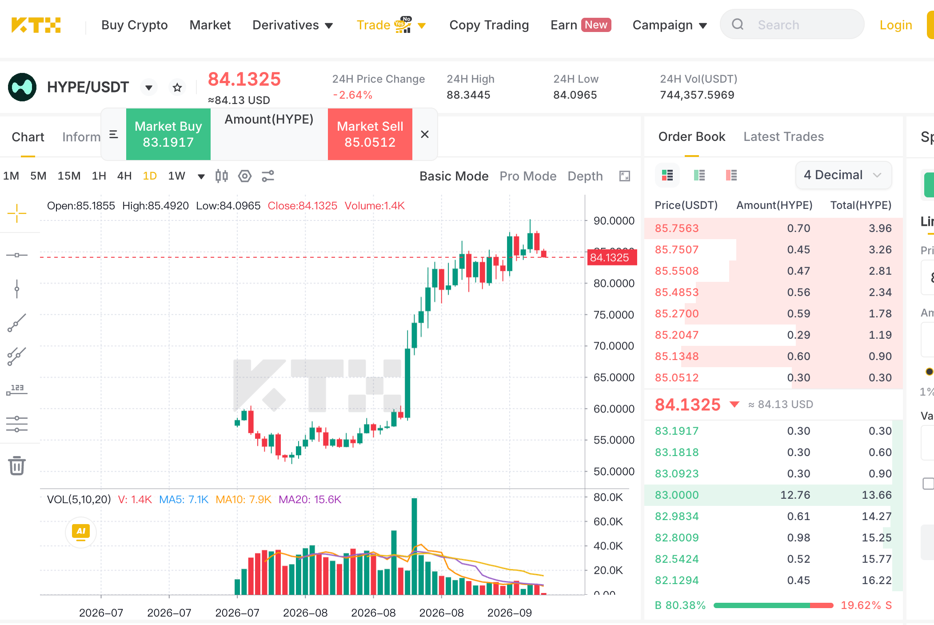
Task: Click the KTX logo
Action: coord(36,25)
